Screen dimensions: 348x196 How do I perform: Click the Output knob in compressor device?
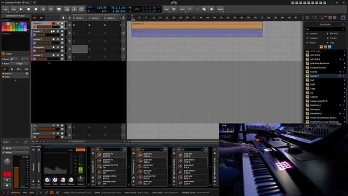pos(80,179)
